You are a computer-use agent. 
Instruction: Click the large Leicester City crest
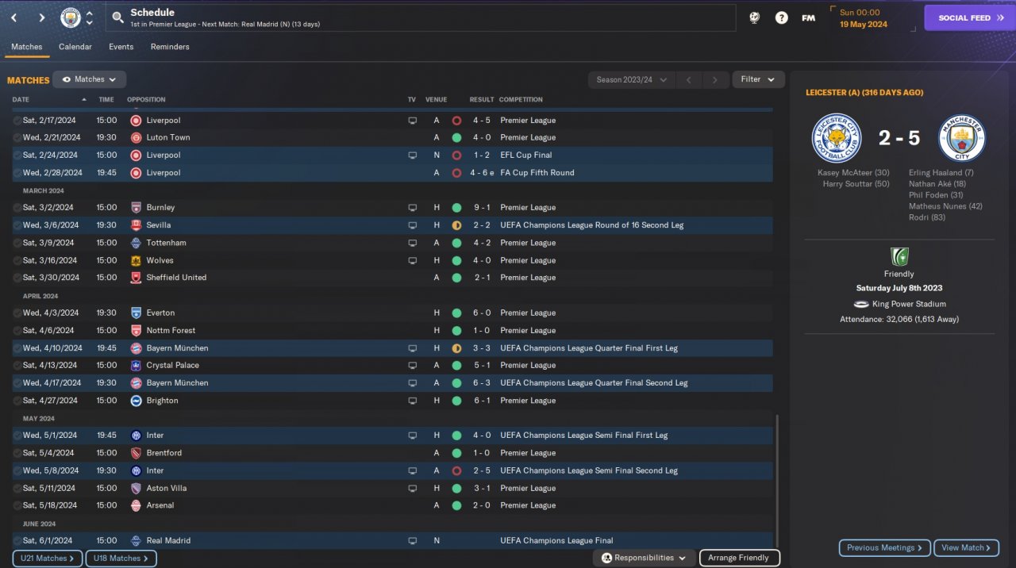click(837, 138)
